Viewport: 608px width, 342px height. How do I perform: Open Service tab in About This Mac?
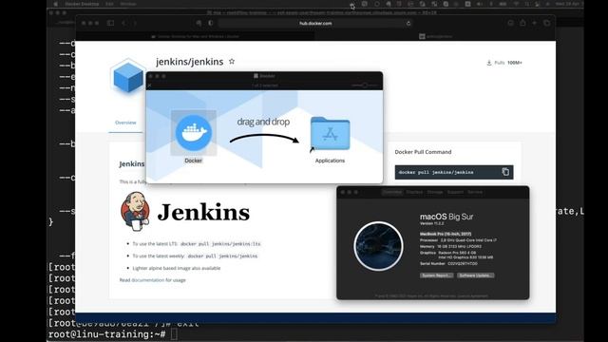[475, 192]
